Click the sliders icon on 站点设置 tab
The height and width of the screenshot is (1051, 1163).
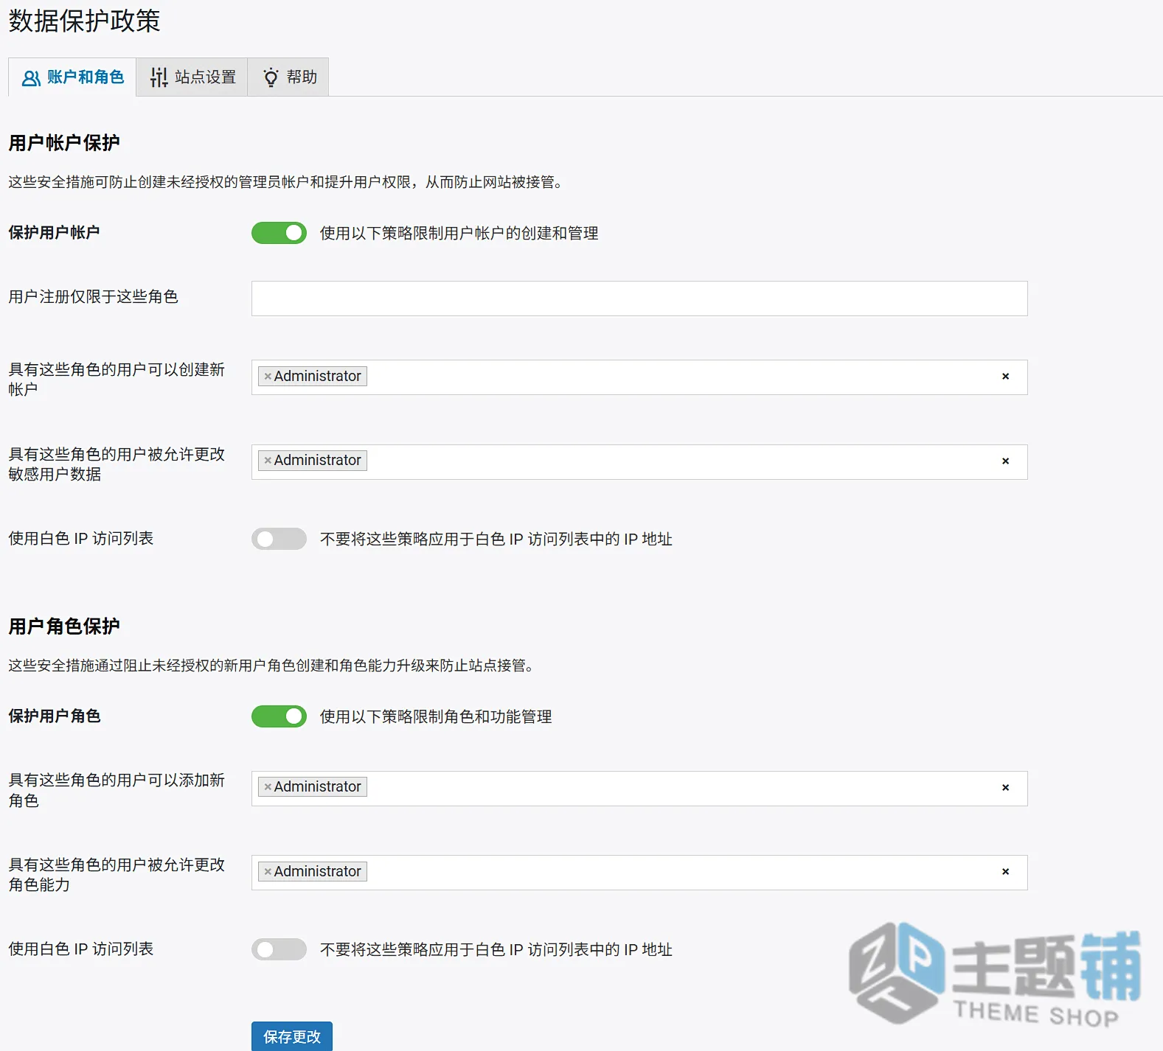(159, 77)
